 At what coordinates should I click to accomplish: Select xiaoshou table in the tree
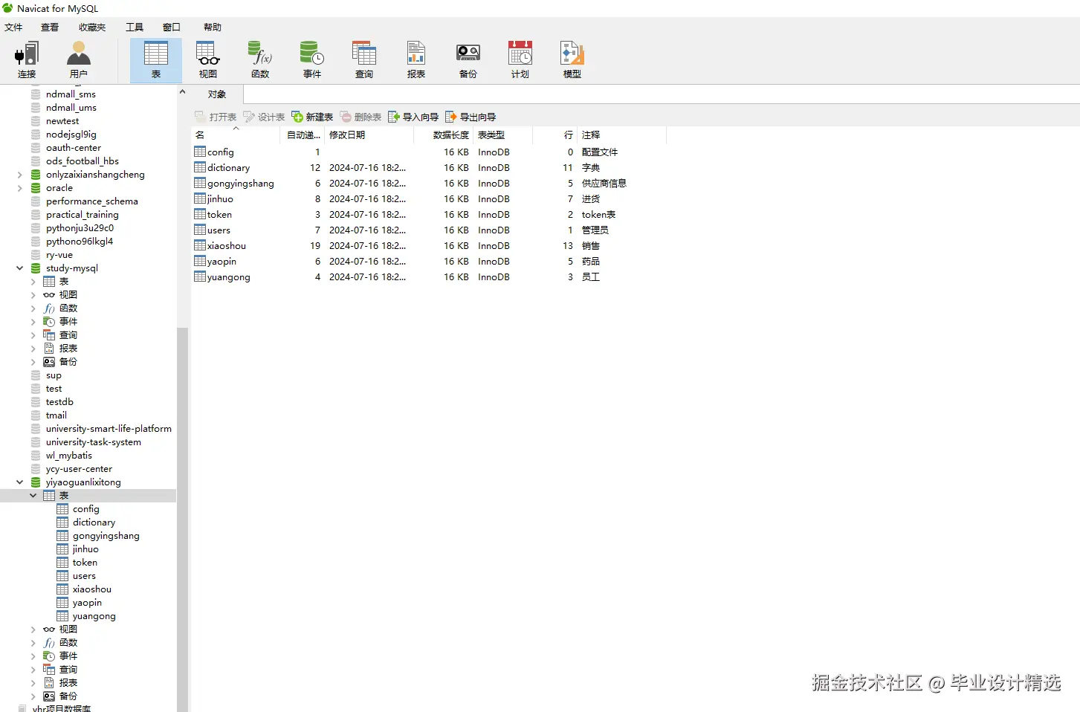point(92,589)
